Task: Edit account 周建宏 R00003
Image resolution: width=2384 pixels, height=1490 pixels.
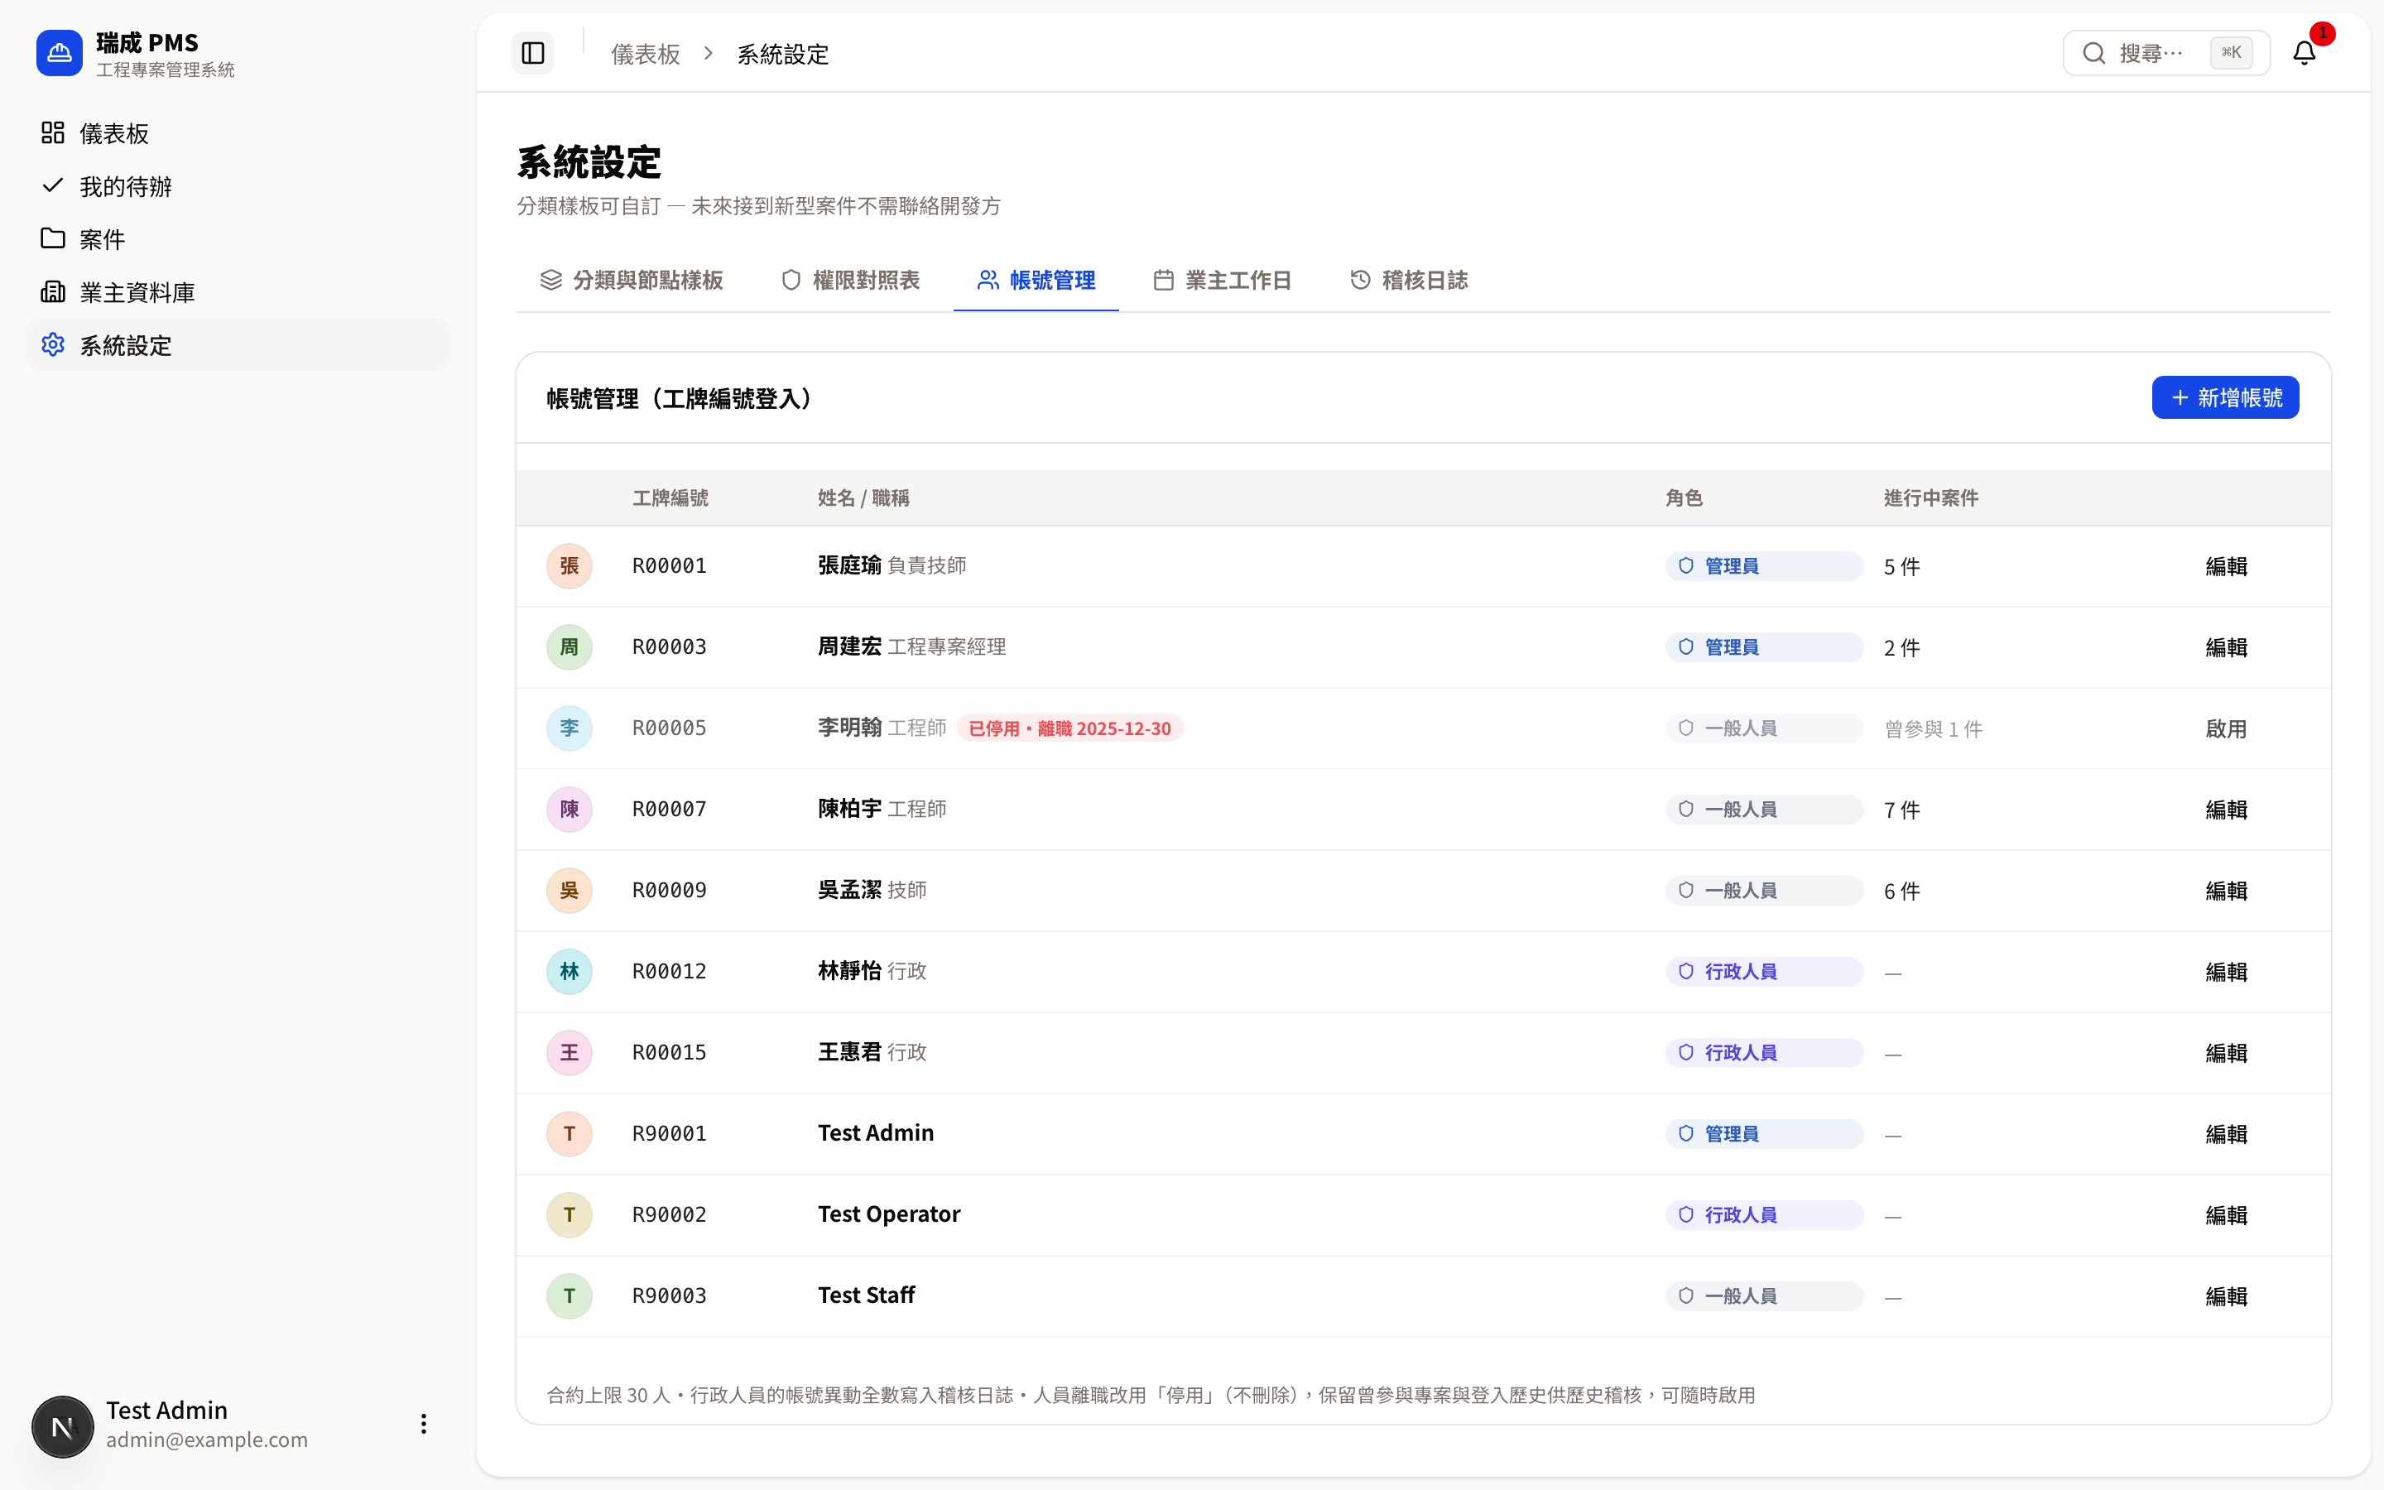Action: click(x=2225, y=647)
